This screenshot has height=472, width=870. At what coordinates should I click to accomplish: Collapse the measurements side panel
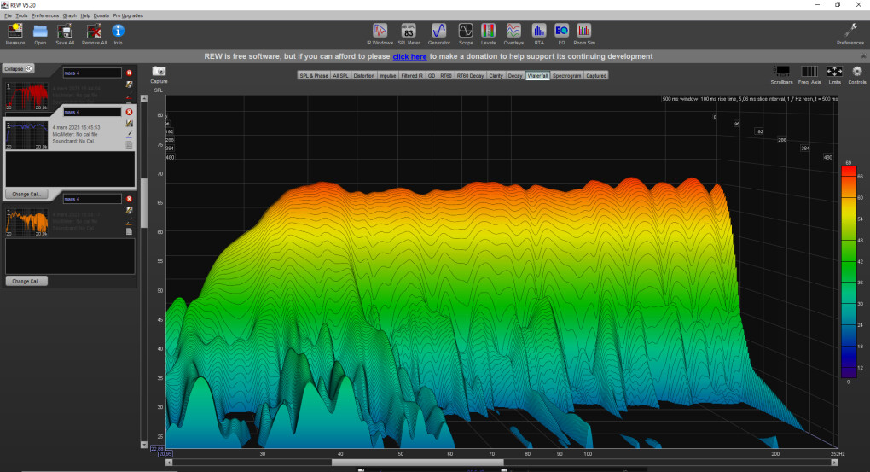pyautogui.click(x=18, y=67)
